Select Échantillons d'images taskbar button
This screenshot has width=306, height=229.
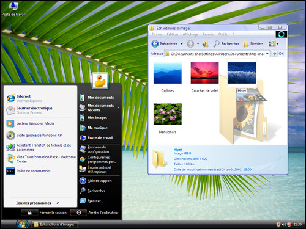pyautogui.click(x=54, y=224)
